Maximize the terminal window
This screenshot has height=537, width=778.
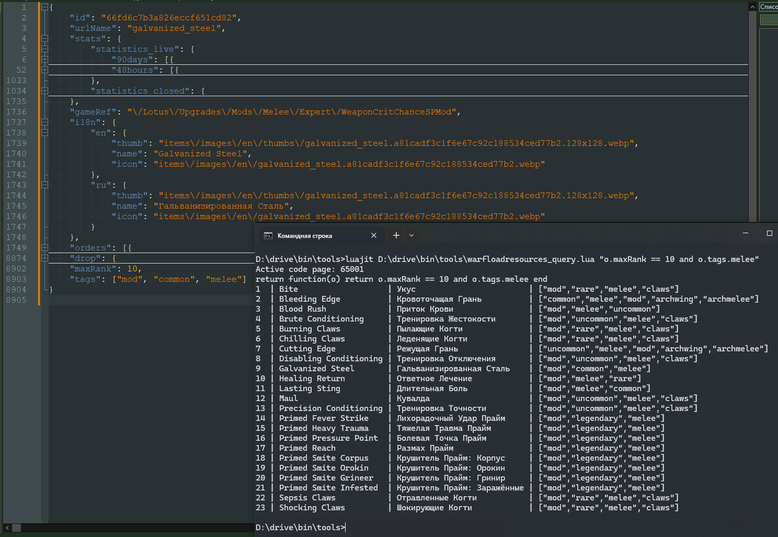coord(769,233)
